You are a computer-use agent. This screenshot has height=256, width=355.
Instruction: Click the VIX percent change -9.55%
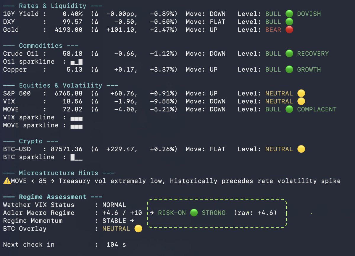tap(162, 101)
